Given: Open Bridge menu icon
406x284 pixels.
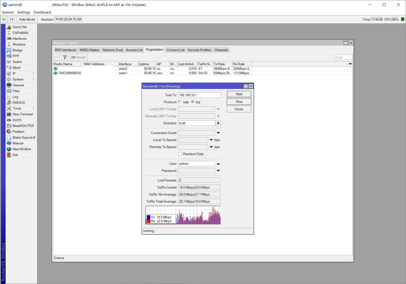Looking at the screenshot, I should 9,50.
